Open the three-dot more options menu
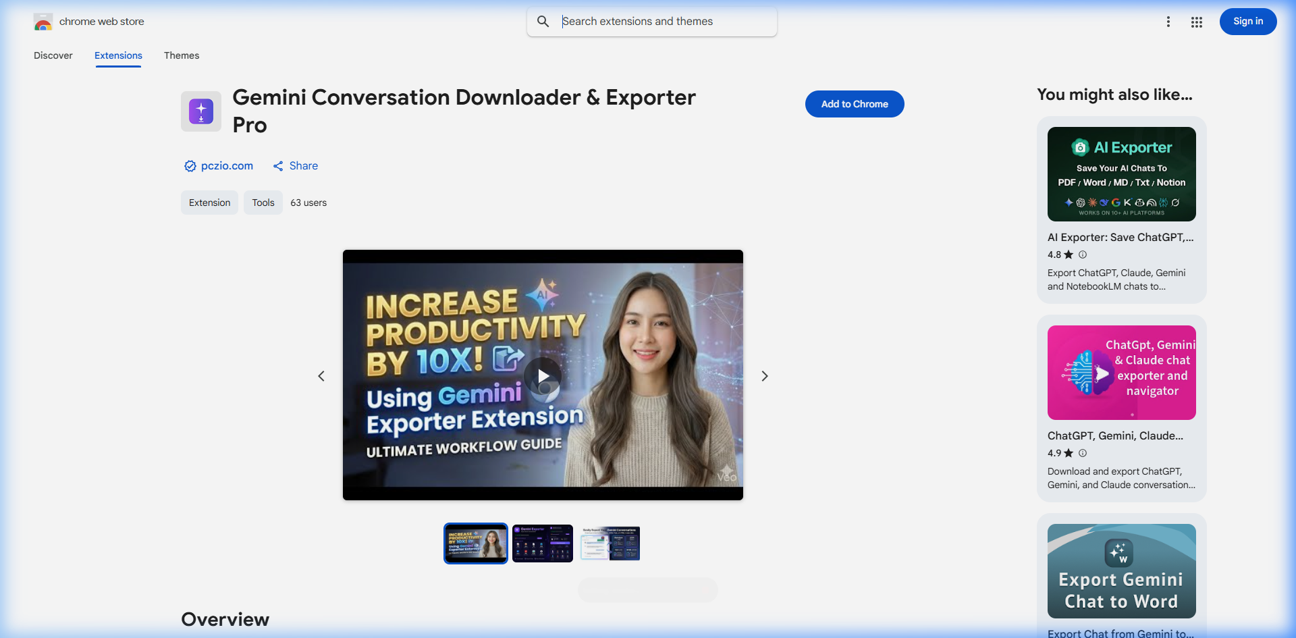Screen dimensions: 1296x638 click(x=1168, y=22)
